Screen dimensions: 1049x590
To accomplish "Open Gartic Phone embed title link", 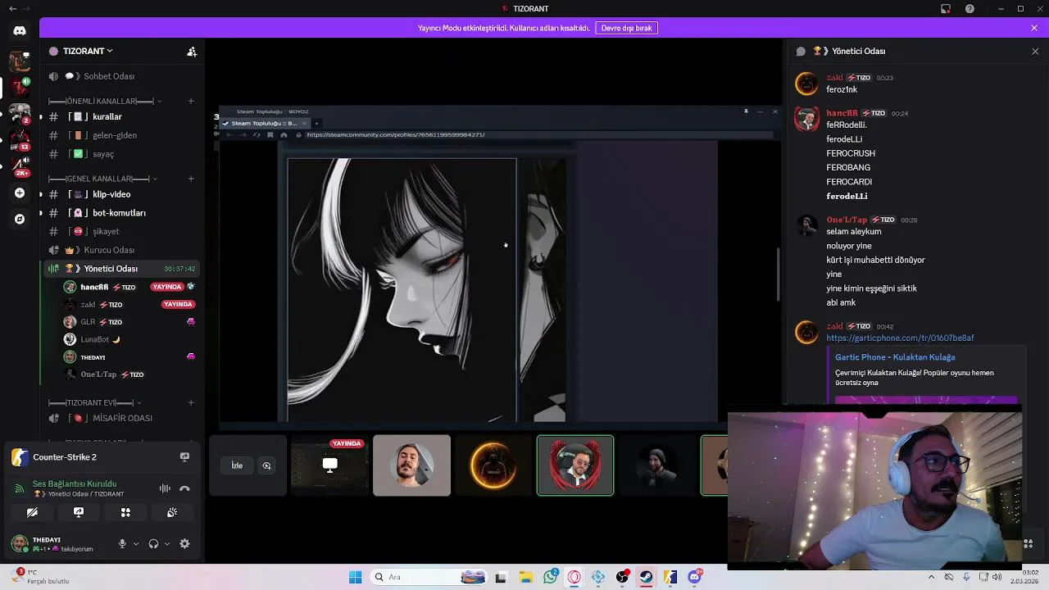I will click(x=895, y=357).
